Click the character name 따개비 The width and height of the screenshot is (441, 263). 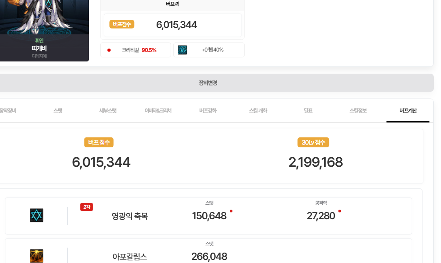tap(39, 48)
